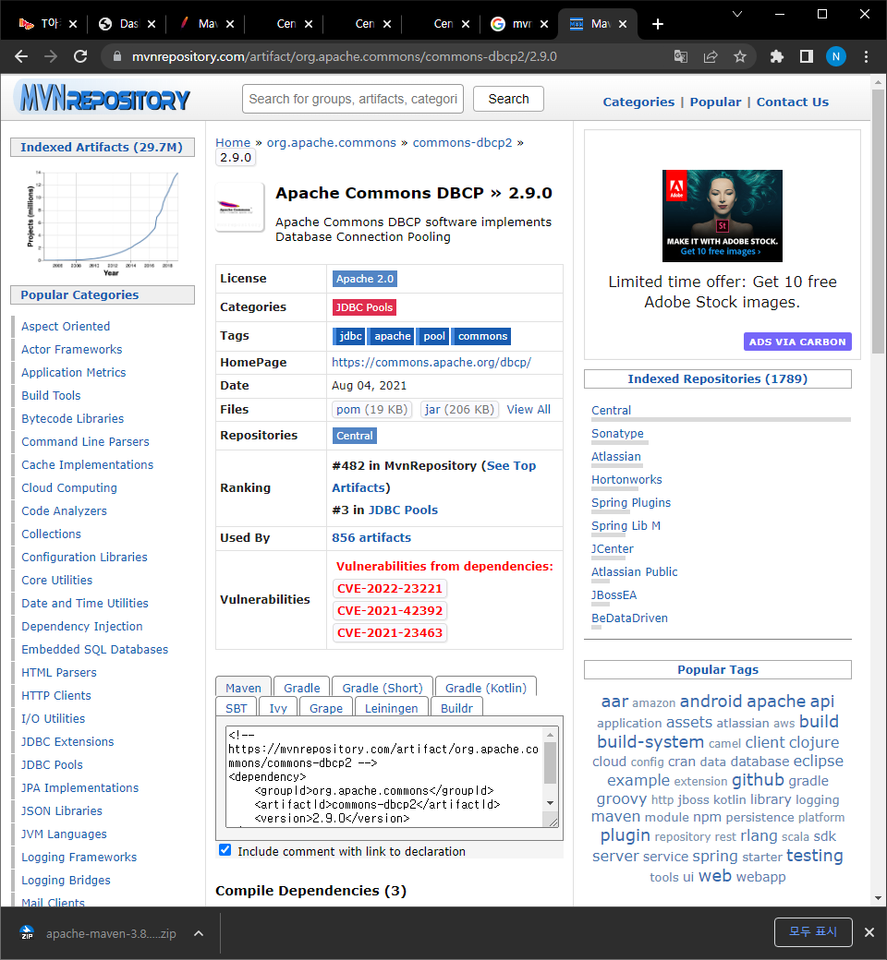
Task: Click the search groups and artifacts field
Action: click(x=352, y=99)
